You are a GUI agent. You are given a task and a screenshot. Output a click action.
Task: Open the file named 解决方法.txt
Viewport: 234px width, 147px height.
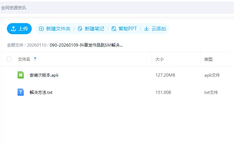click(41, 92)
